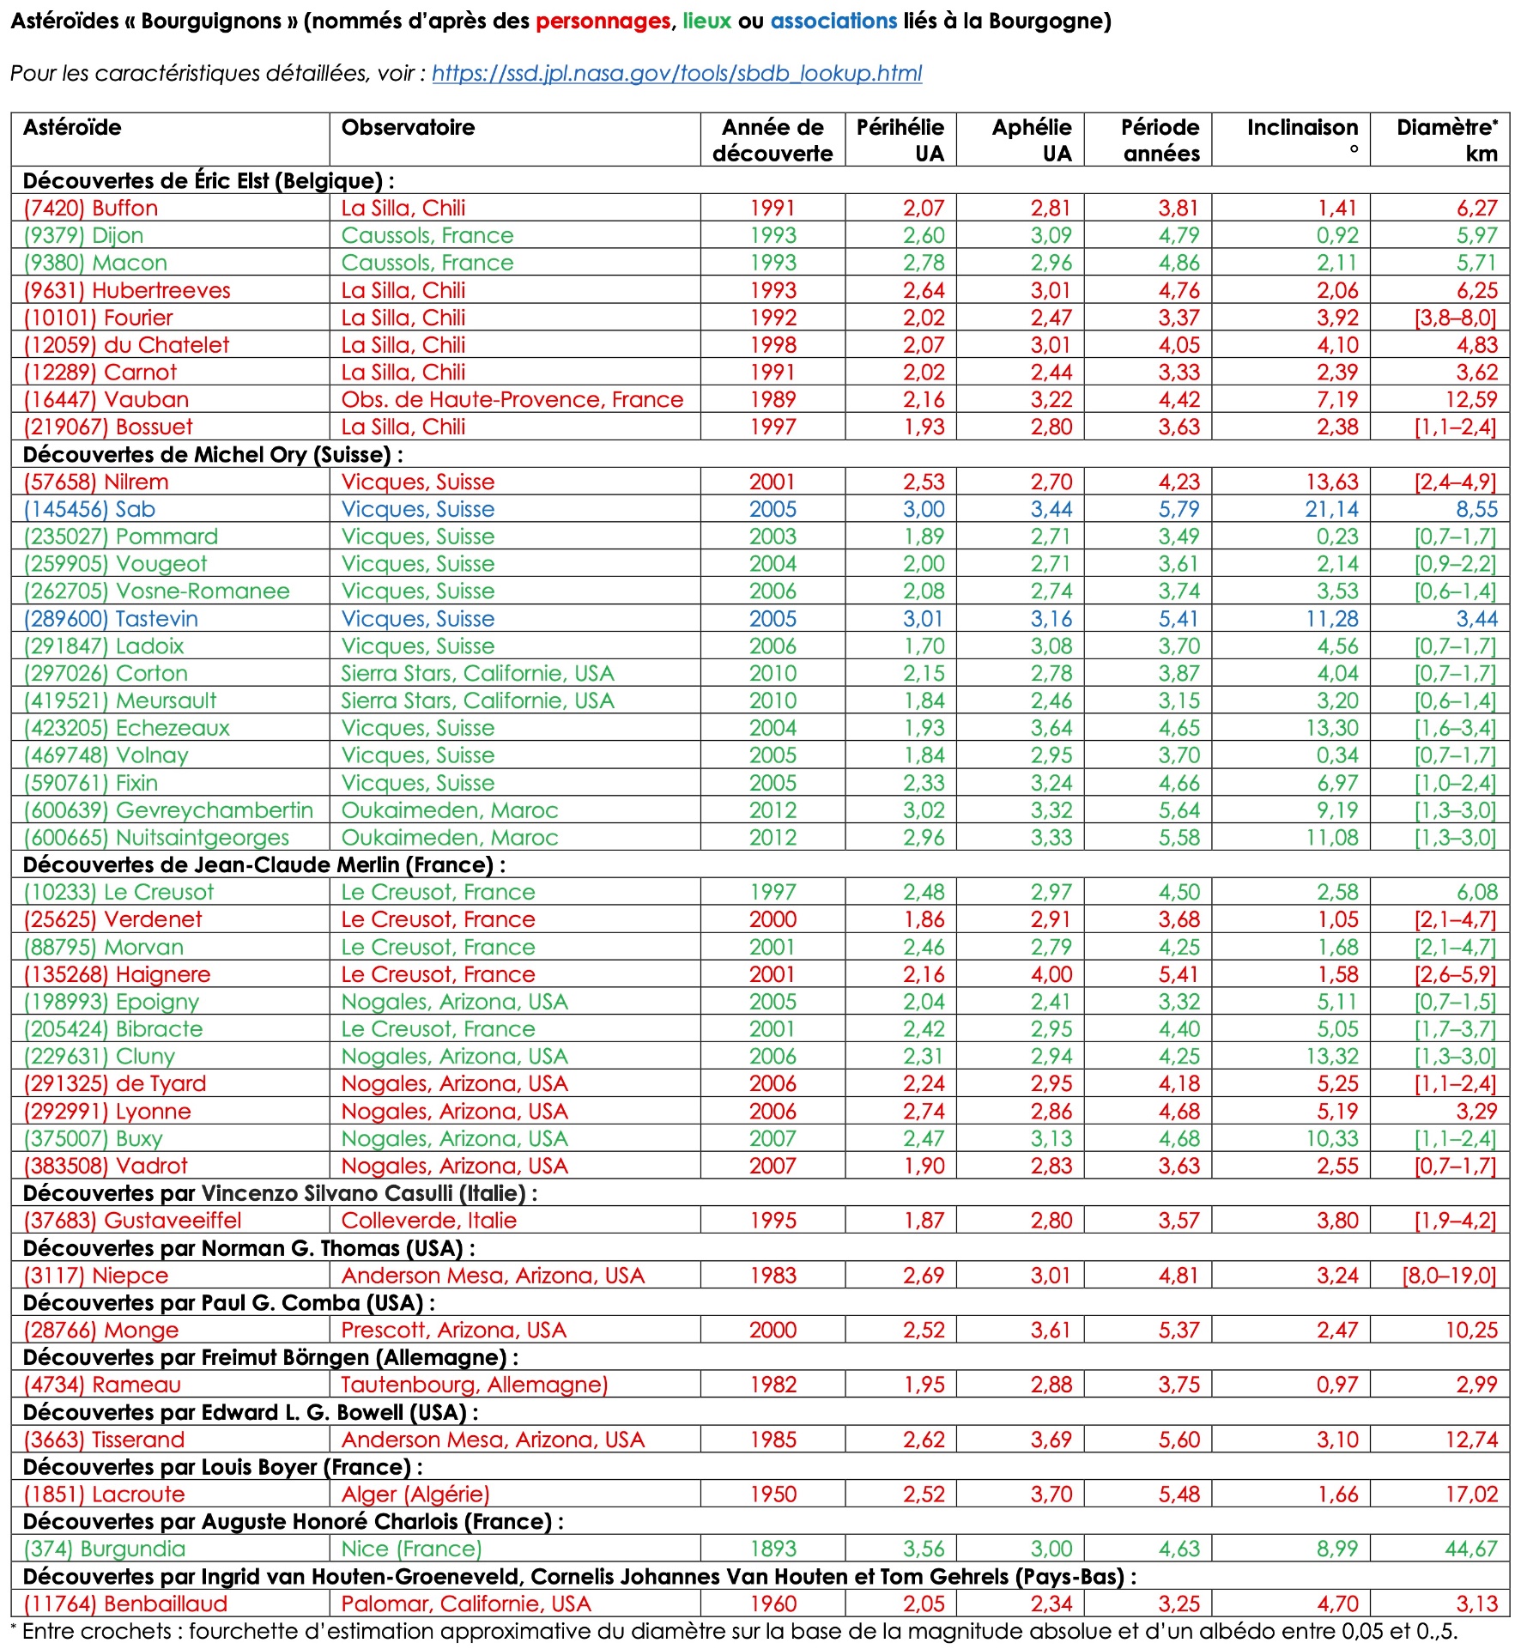Select the "(289600) Tastevin" entry
The width and height of the screenshot is (1527, 1649).
coord(111,619)
